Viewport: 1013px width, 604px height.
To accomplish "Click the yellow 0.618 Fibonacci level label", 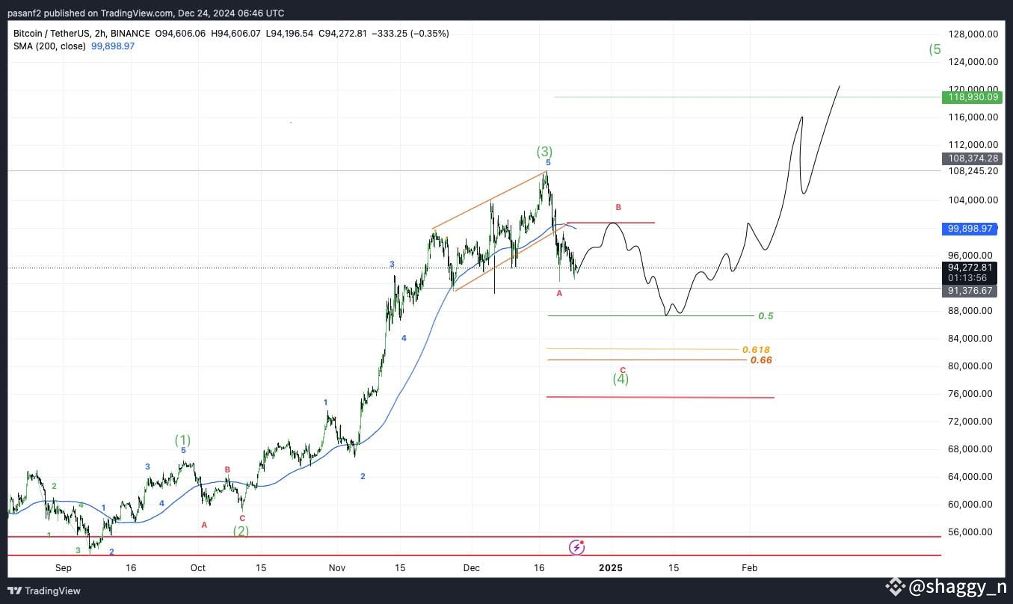I will 756,350.
